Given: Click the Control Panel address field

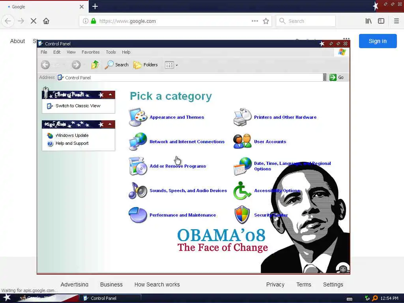Looking at the screenshot, I should click(190, 78).
